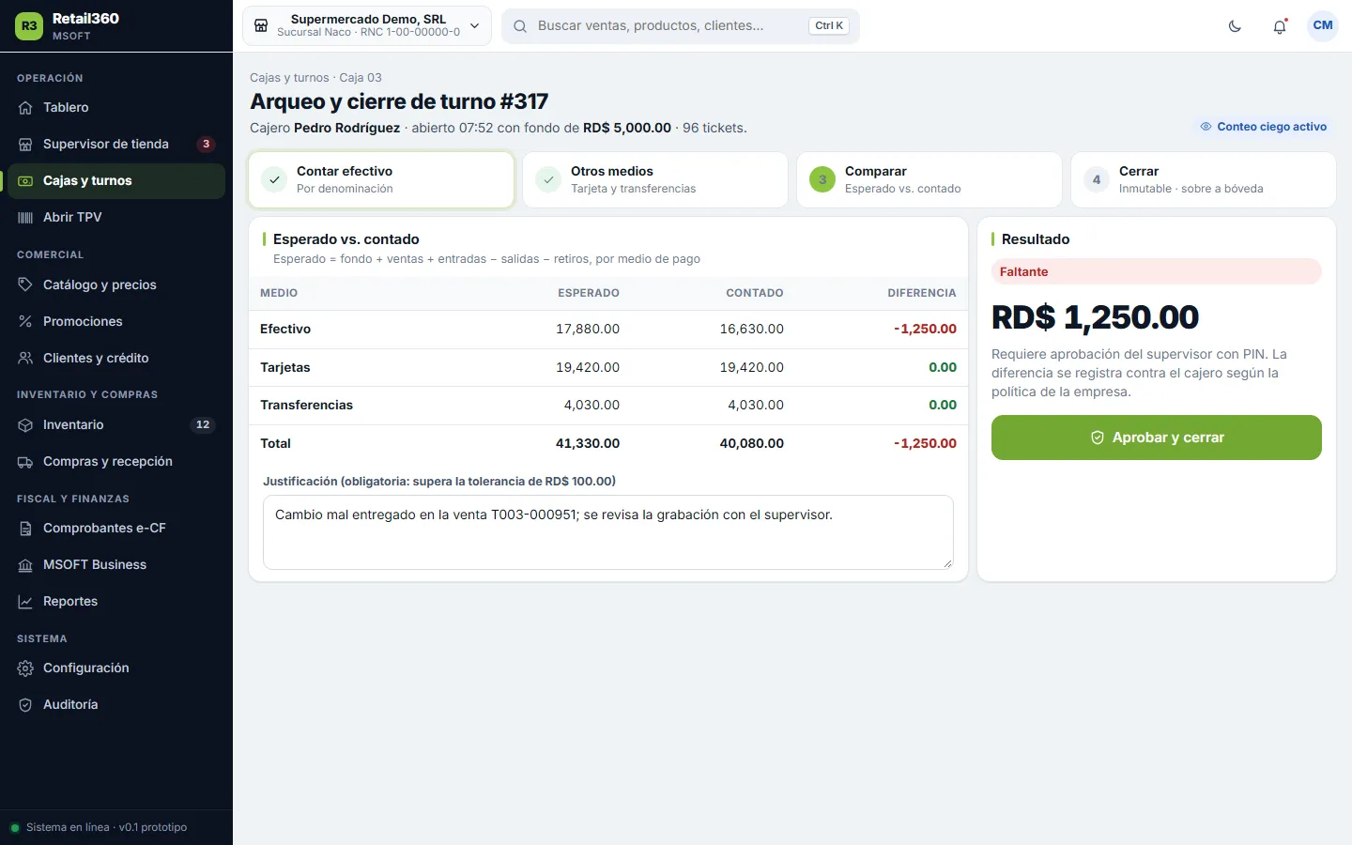Image resolution: width=1352 pixels, height=845 pixels.
Task: Click the search magnifier icon
Action: click(520, 26)
